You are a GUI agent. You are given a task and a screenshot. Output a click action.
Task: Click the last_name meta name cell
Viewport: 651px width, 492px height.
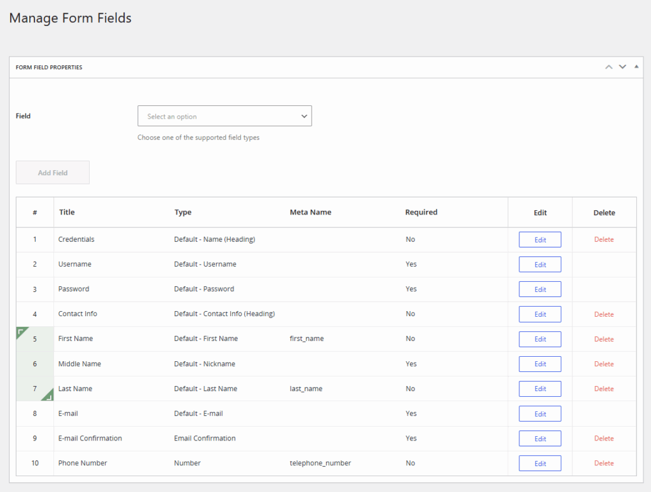click(306, 389)
